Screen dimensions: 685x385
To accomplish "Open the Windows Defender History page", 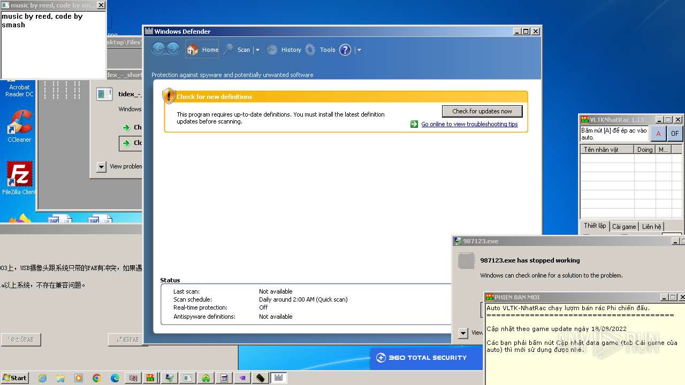I will click(284, 50).
